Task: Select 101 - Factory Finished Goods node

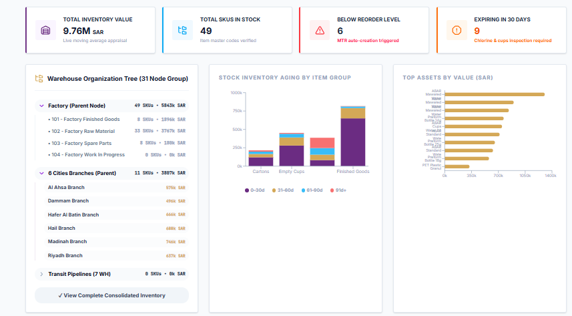Action: click(x=111, y=119)
